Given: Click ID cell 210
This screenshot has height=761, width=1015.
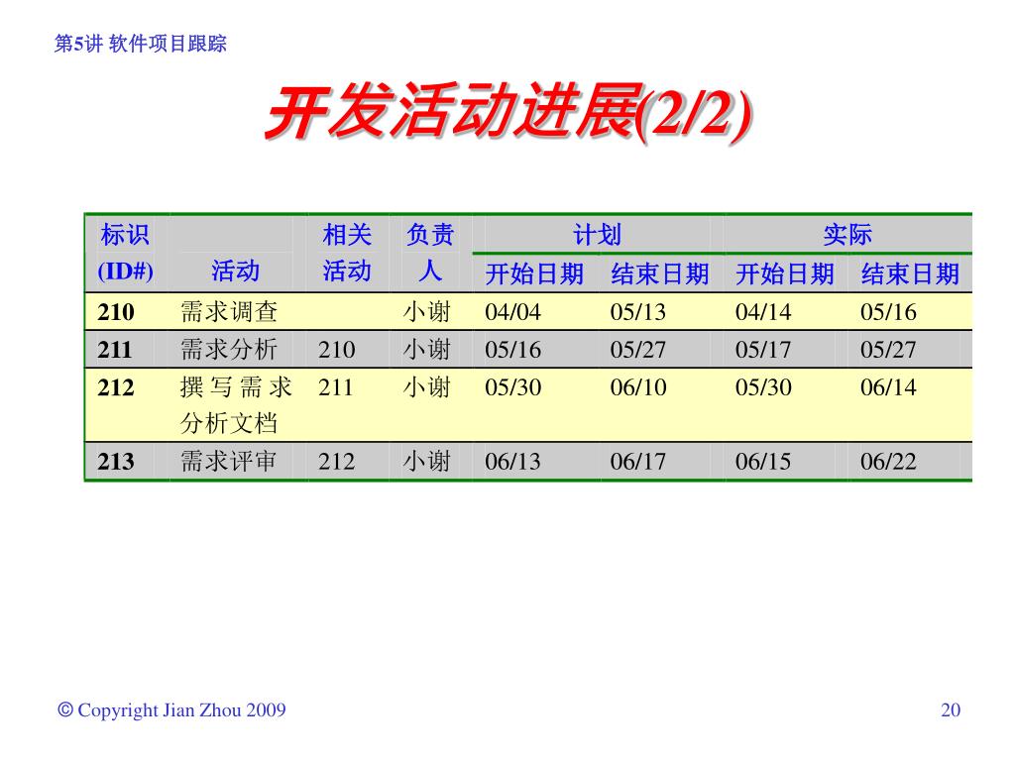Looking at the screenshot, I should tap(116, 312).
